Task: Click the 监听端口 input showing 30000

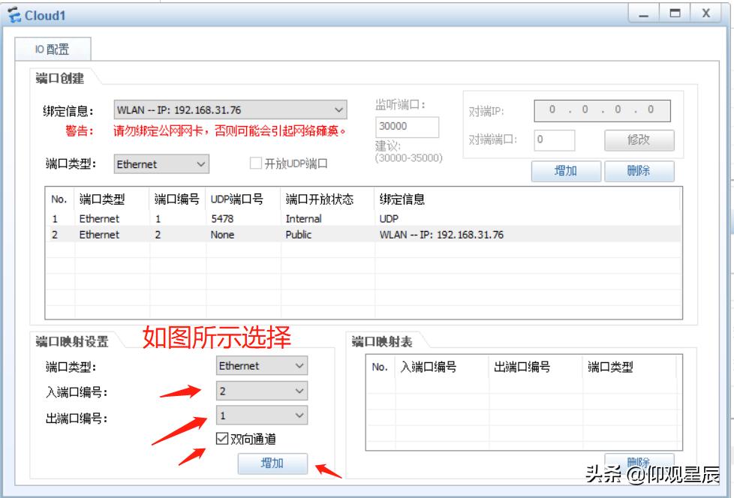Action: [x=405, y=127]
